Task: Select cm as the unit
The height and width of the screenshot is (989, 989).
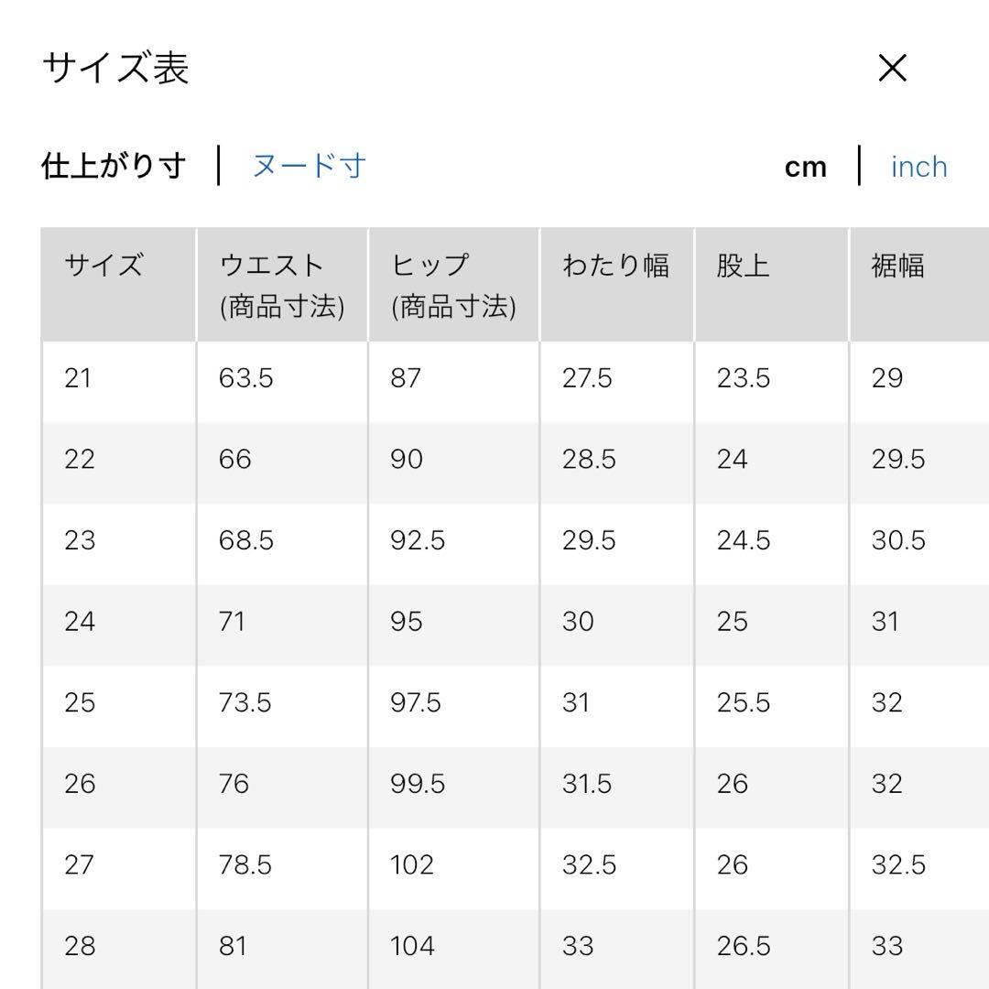Action: [x=806, y=168]
